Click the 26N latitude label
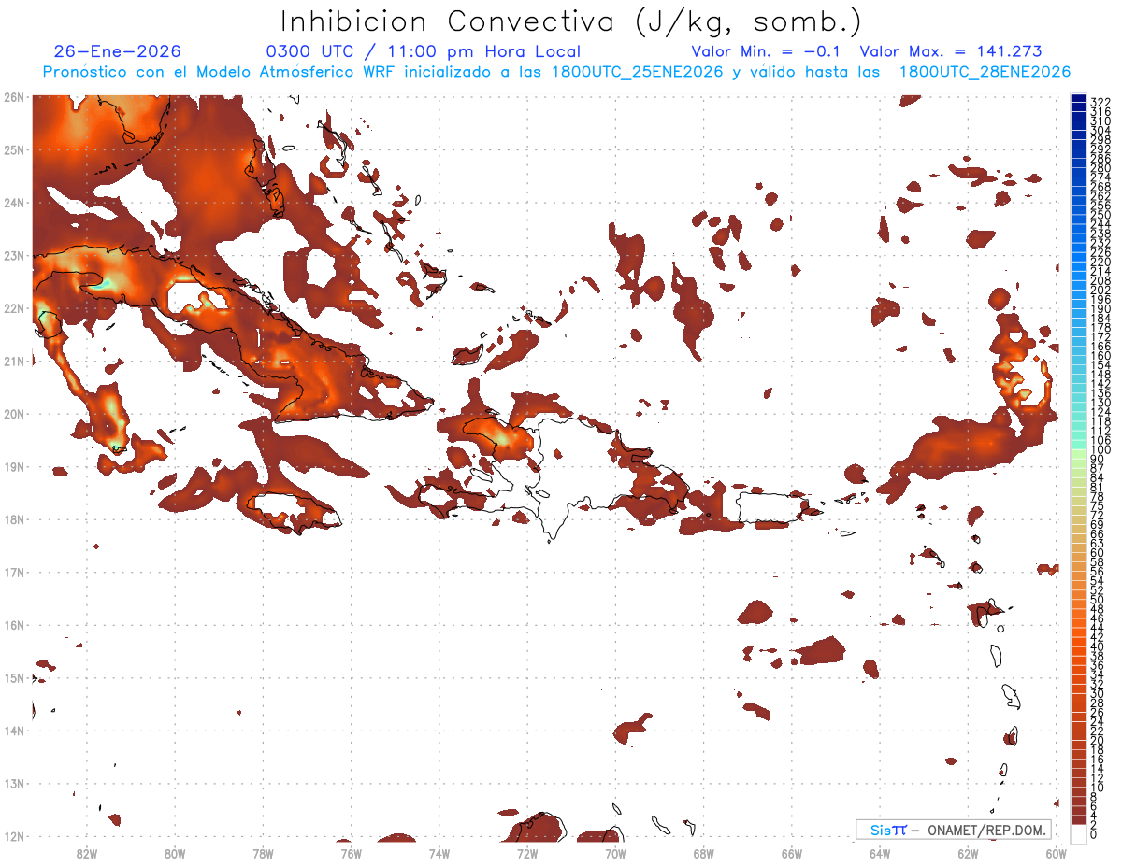This screenshot has width=1122, height=866. click(13, 97)
